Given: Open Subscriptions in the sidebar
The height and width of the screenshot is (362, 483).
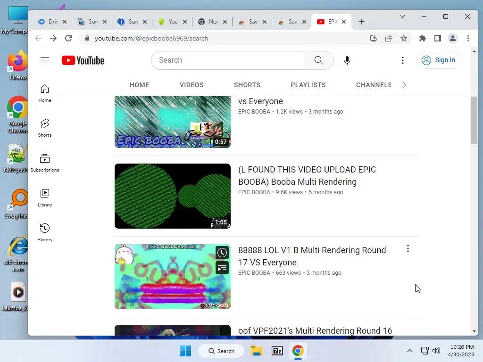Looking at the screenshot, I should 45,163.
